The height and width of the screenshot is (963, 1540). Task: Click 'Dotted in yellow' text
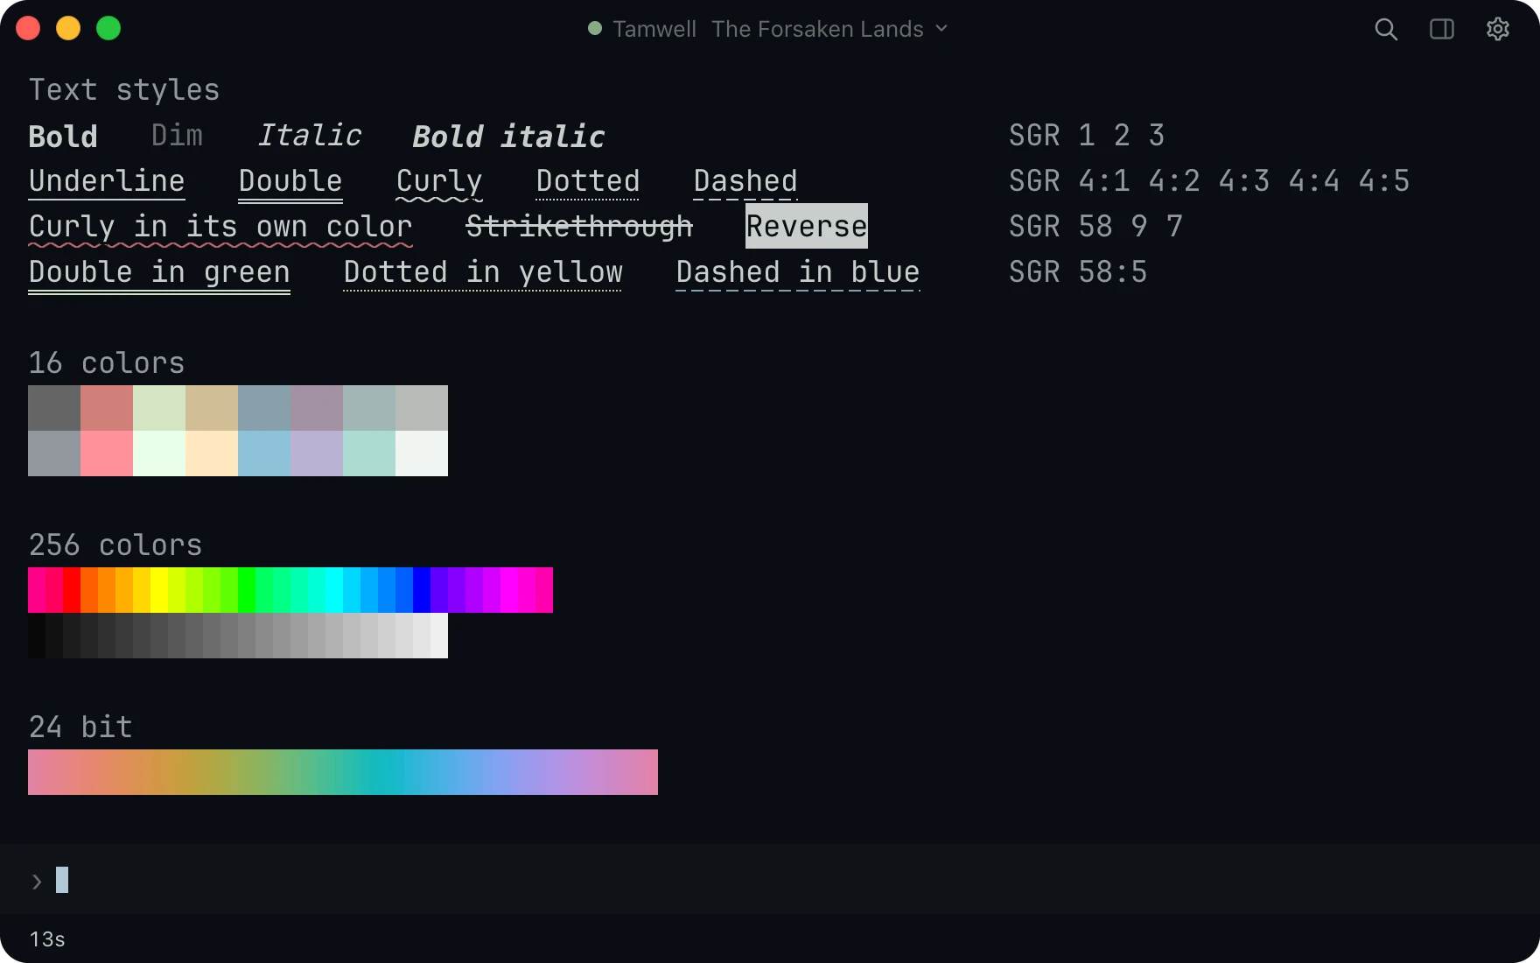483,273
